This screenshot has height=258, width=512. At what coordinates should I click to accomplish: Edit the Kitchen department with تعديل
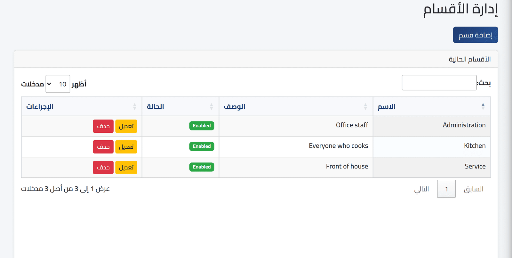[126, 147]
